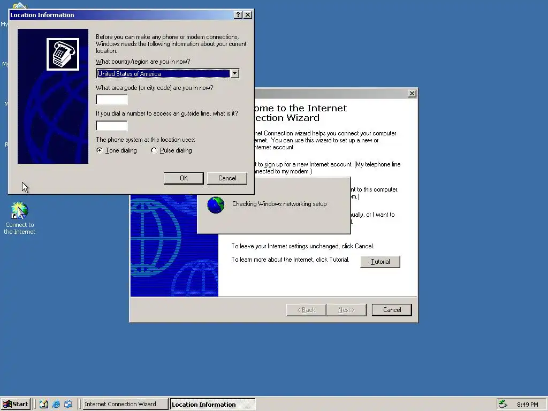548x411 pixels.
Task: Open the Connect to the Internet desktop shortcut
Action: (20, 218)
